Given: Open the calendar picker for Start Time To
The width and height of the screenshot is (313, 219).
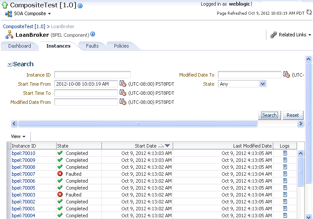Looking at the screenshot, I should tap(123, 93).
